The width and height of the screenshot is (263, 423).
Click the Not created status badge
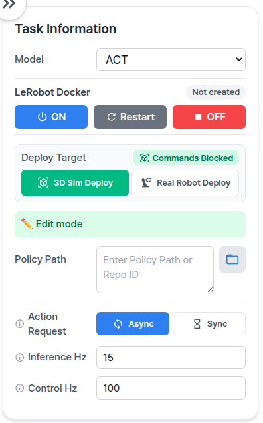coord(216,92)
